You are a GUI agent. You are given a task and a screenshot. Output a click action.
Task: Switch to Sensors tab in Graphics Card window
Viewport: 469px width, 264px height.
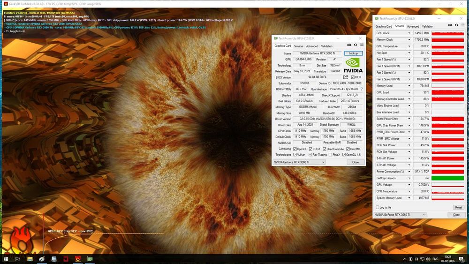(x=298, y=46)
